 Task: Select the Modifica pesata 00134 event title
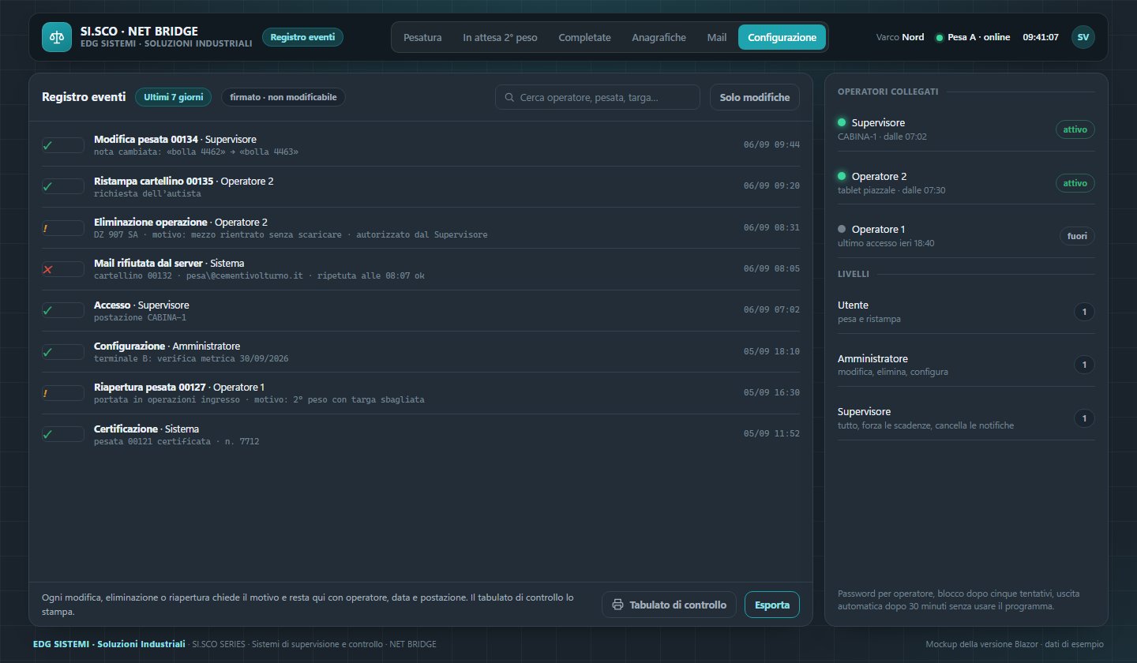(146, 140)
